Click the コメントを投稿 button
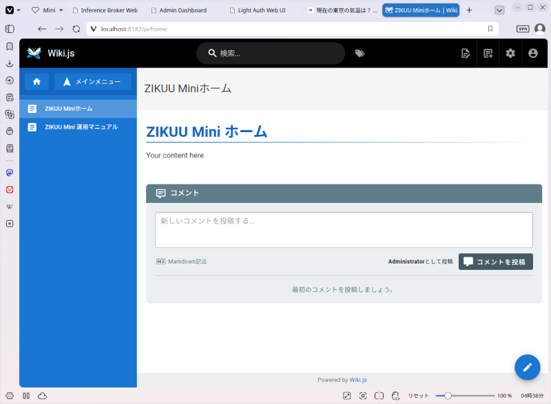The width and height of the screenshot is (551, 404). click(x=495, y=262)
